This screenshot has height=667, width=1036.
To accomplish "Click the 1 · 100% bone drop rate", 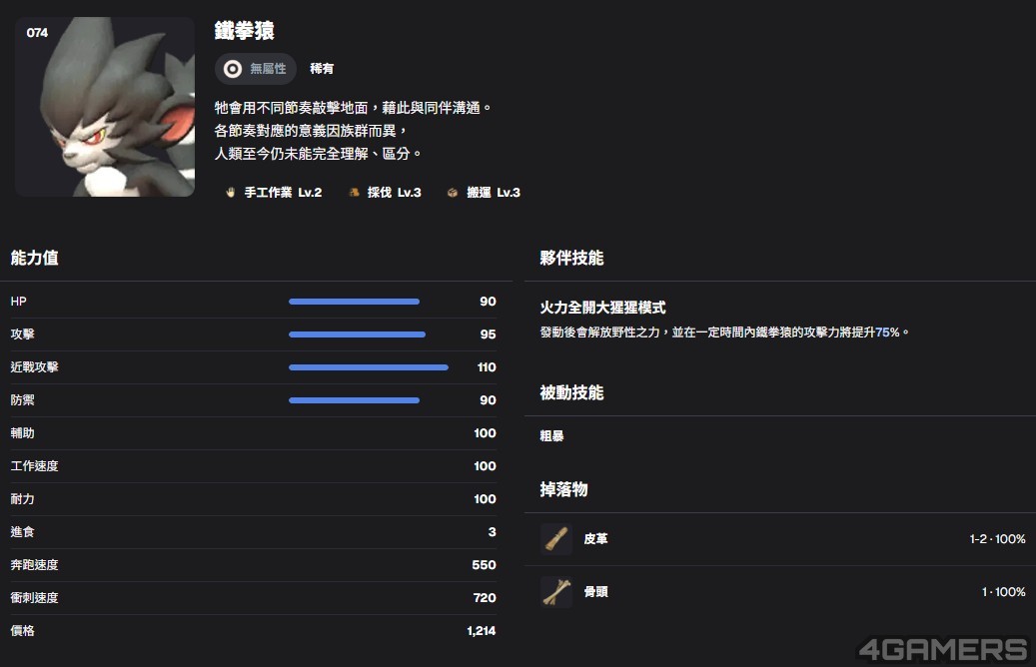I will (x=1004, y=592).
